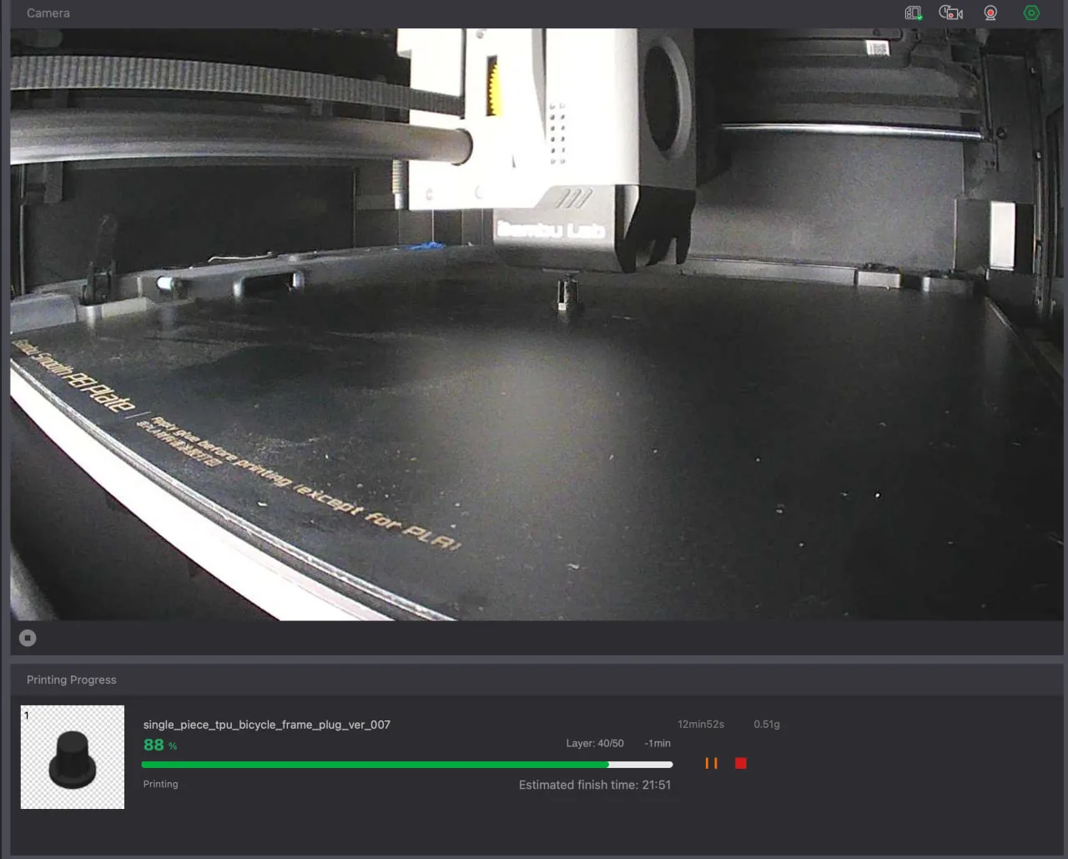Stop the camera live stream

[x=28, y=639]
